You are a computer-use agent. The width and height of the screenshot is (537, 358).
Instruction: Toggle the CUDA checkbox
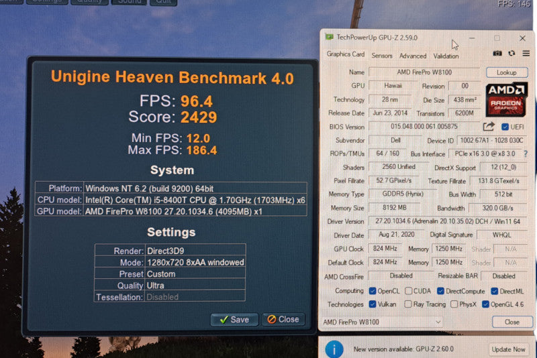point(408,291)
